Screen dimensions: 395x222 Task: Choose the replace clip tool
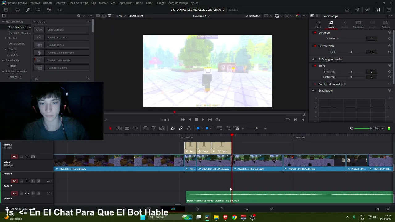click(x=162, y=128)
